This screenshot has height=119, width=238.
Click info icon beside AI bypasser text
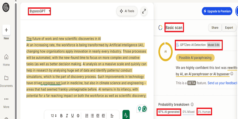click(x=232, y=74)
